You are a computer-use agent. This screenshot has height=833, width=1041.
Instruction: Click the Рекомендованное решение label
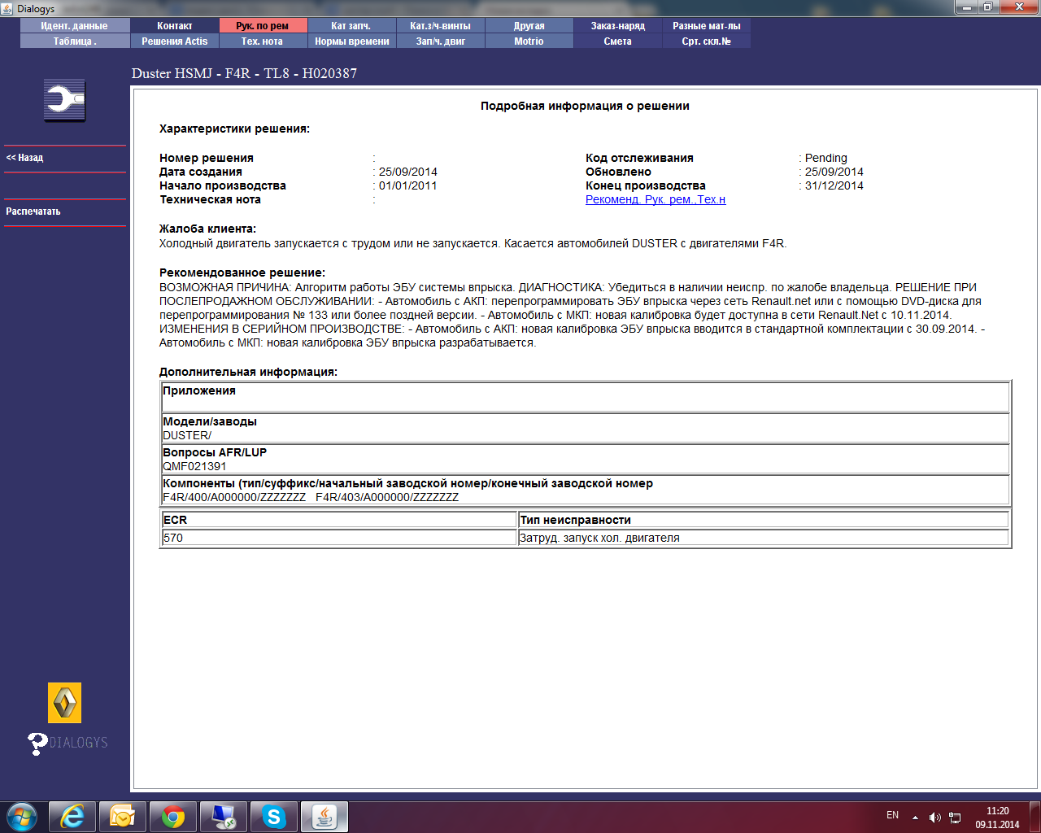(242, 273)
